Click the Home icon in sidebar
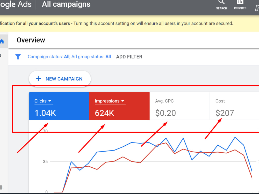 (x=2, y=41)
